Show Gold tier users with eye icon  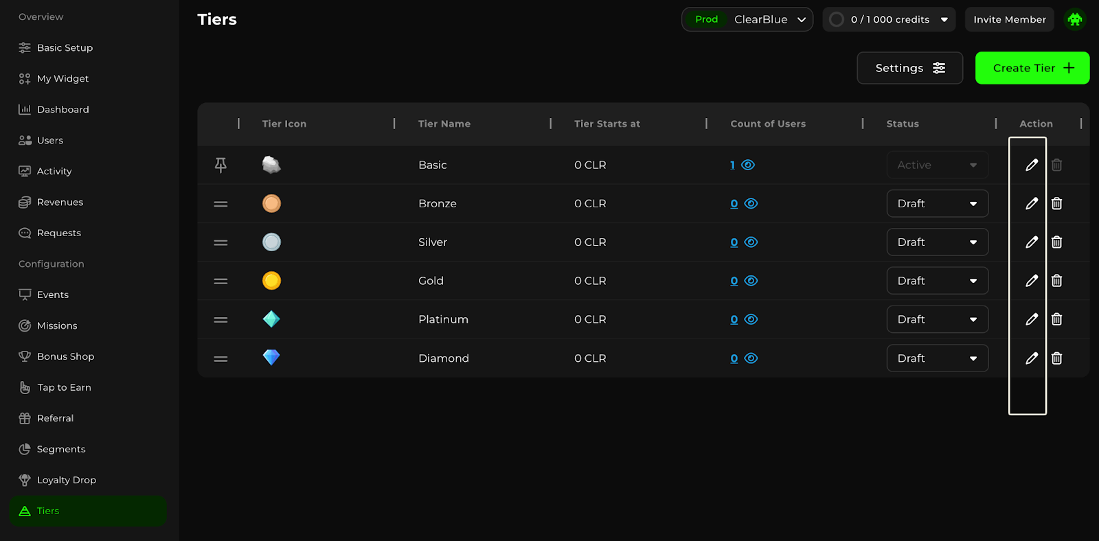pos(751,281)
